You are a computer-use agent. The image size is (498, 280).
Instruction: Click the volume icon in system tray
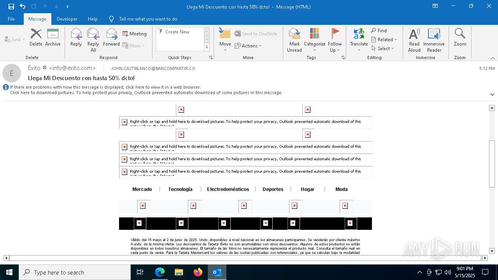447,272
